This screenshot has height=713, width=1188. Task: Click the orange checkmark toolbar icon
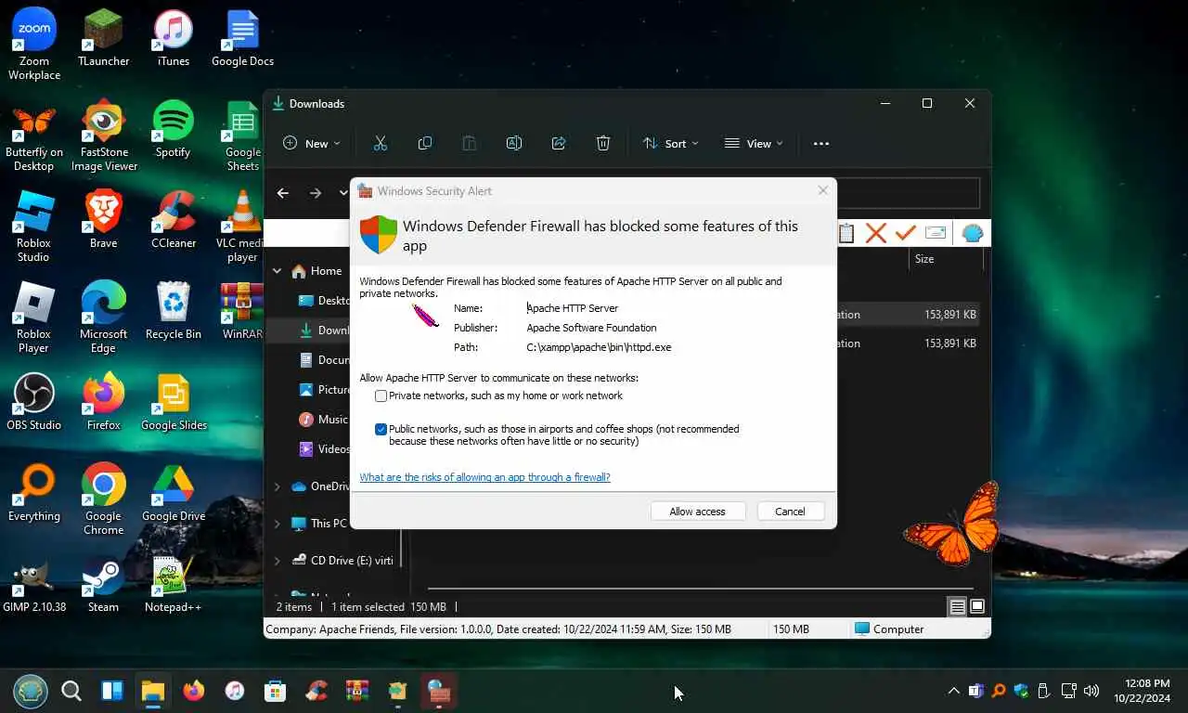pyautogui.click(x=906, y=233)
